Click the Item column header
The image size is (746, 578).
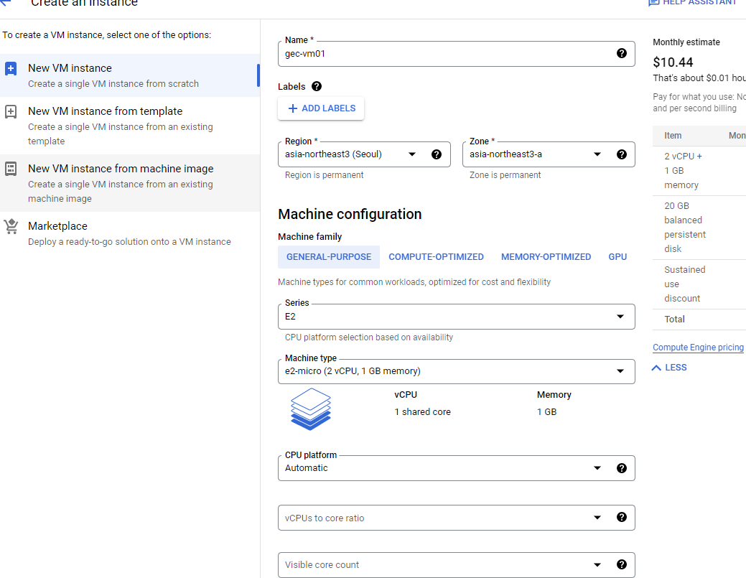pyautogui.click(x=673, y=136)
